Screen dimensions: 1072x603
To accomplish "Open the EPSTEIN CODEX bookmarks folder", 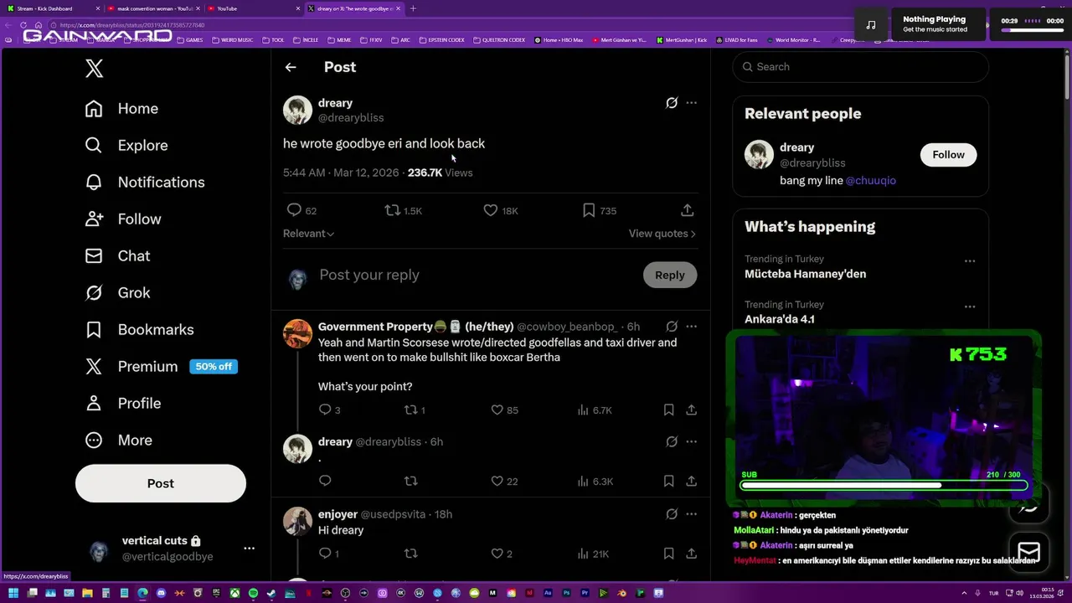I will click(441, 40).
